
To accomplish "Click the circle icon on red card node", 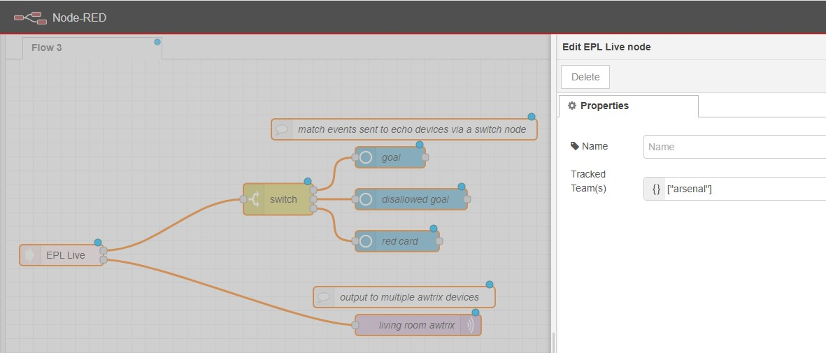I will pyautogui.click(x=366, y=241).
